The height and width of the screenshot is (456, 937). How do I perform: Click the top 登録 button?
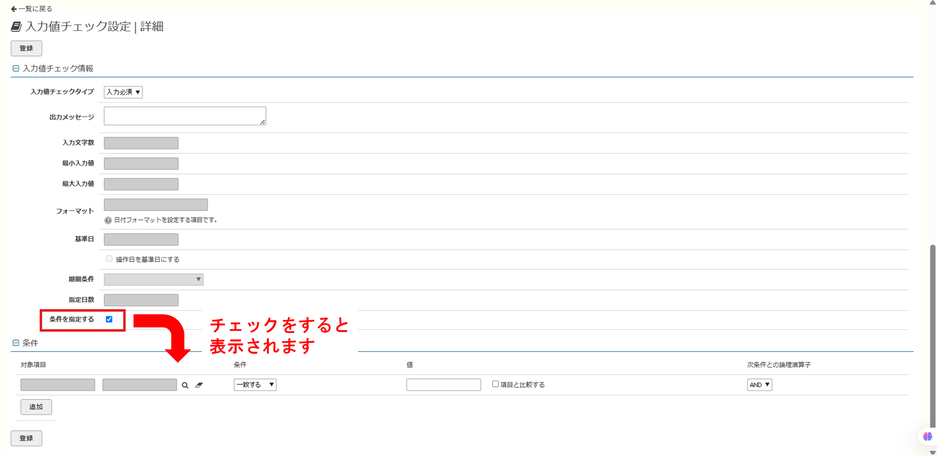(x=26, y=48)
